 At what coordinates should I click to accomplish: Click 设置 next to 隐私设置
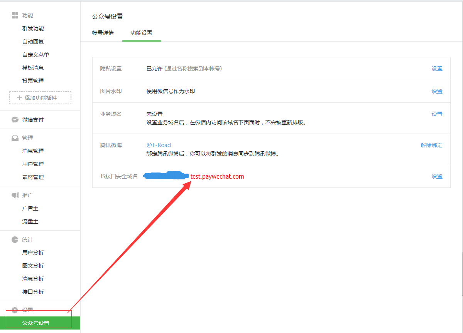[x=437, y=68]
